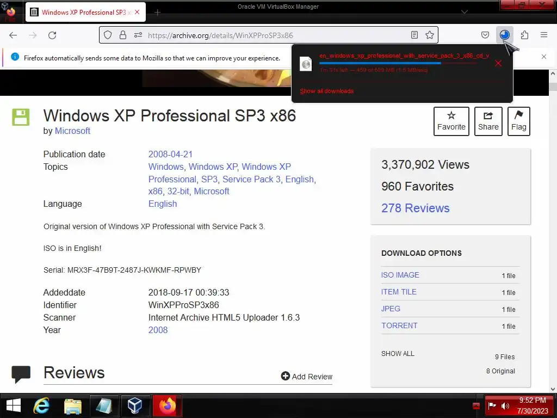Flag this item with the Flag button
The width and height of the screenshot is (557, 418).
tap(518, 121)
